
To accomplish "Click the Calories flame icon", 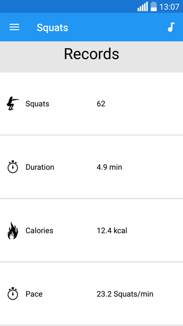I will point(13,231).
